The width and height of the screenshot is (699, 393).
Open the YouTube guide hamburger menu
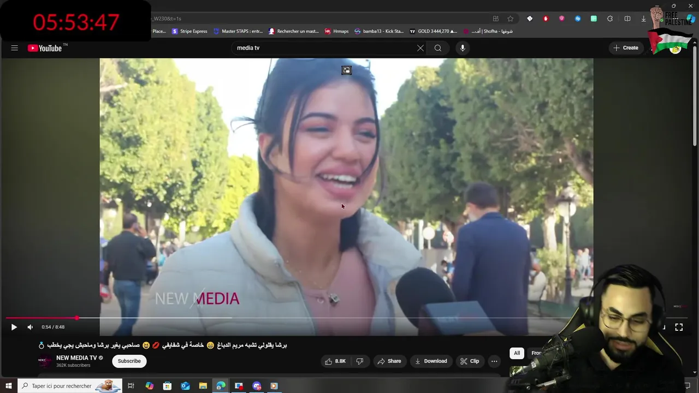tap(15, 48)
